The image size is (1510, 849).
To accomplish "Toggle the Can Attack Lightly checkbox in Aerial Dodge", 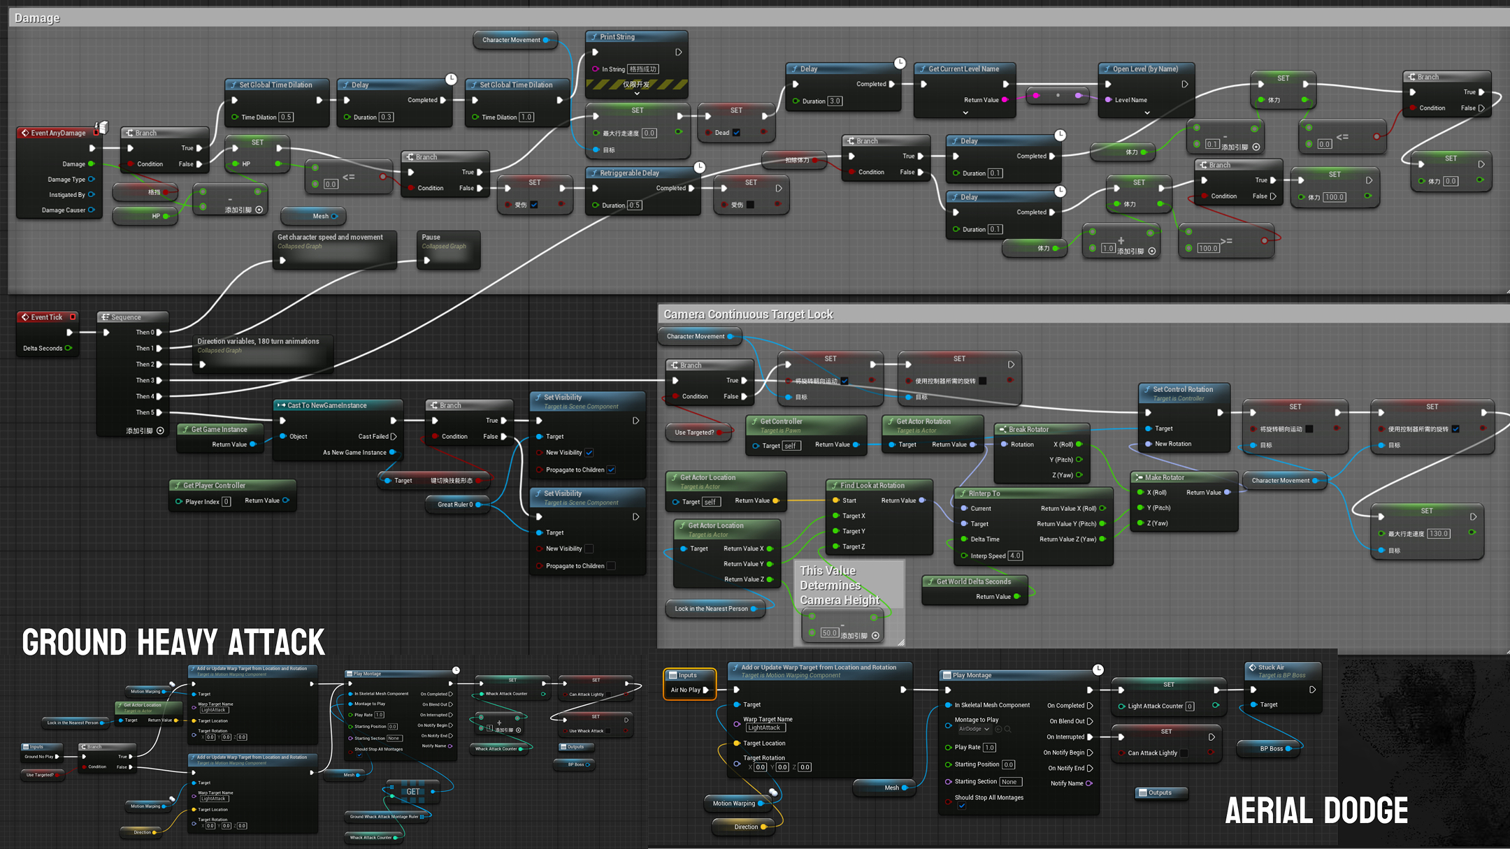I will point(1184,753).
